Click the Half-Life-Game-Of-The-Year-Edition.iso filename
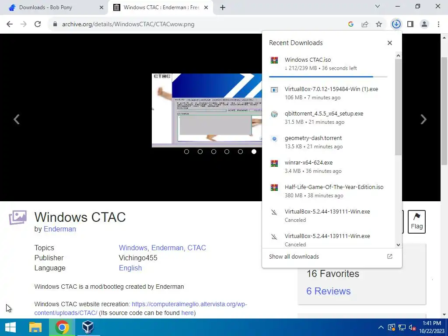448x336 pixels. (334, 187)
